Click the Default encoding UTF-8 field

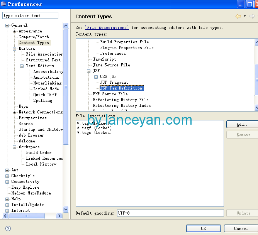(170, 213)
